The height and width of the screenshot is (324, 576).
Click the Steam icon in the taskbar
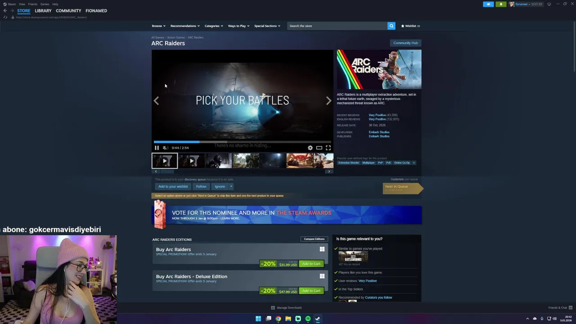click(318, 319)
